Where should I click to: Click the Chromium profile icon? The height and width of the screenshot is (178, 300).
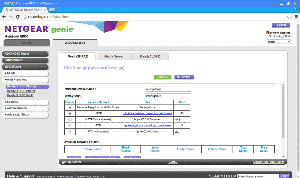click(x=296, y=9)
